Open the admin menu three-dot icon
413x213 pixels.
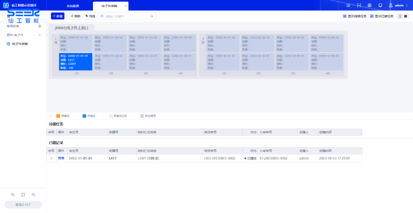click(x=407, y=5)
